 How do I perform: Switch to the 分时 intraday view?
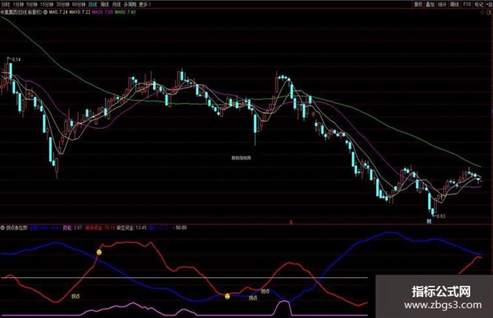point(6,4)
